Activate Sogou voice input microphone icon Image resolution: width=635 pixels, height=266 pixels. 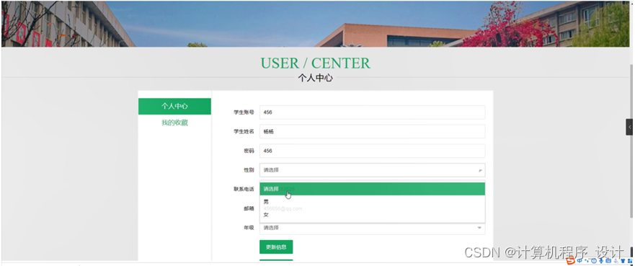pos(601,261)
